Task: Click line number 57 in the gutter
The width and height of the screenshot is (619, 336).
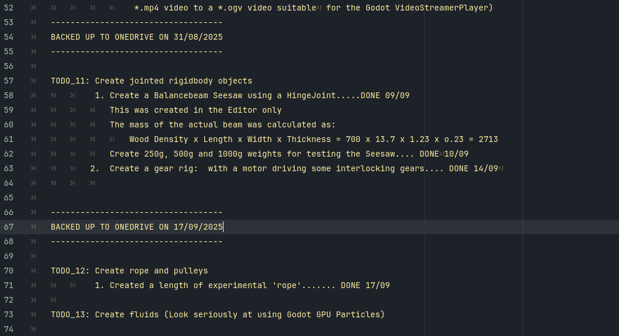Action: [x=9, y=81]
